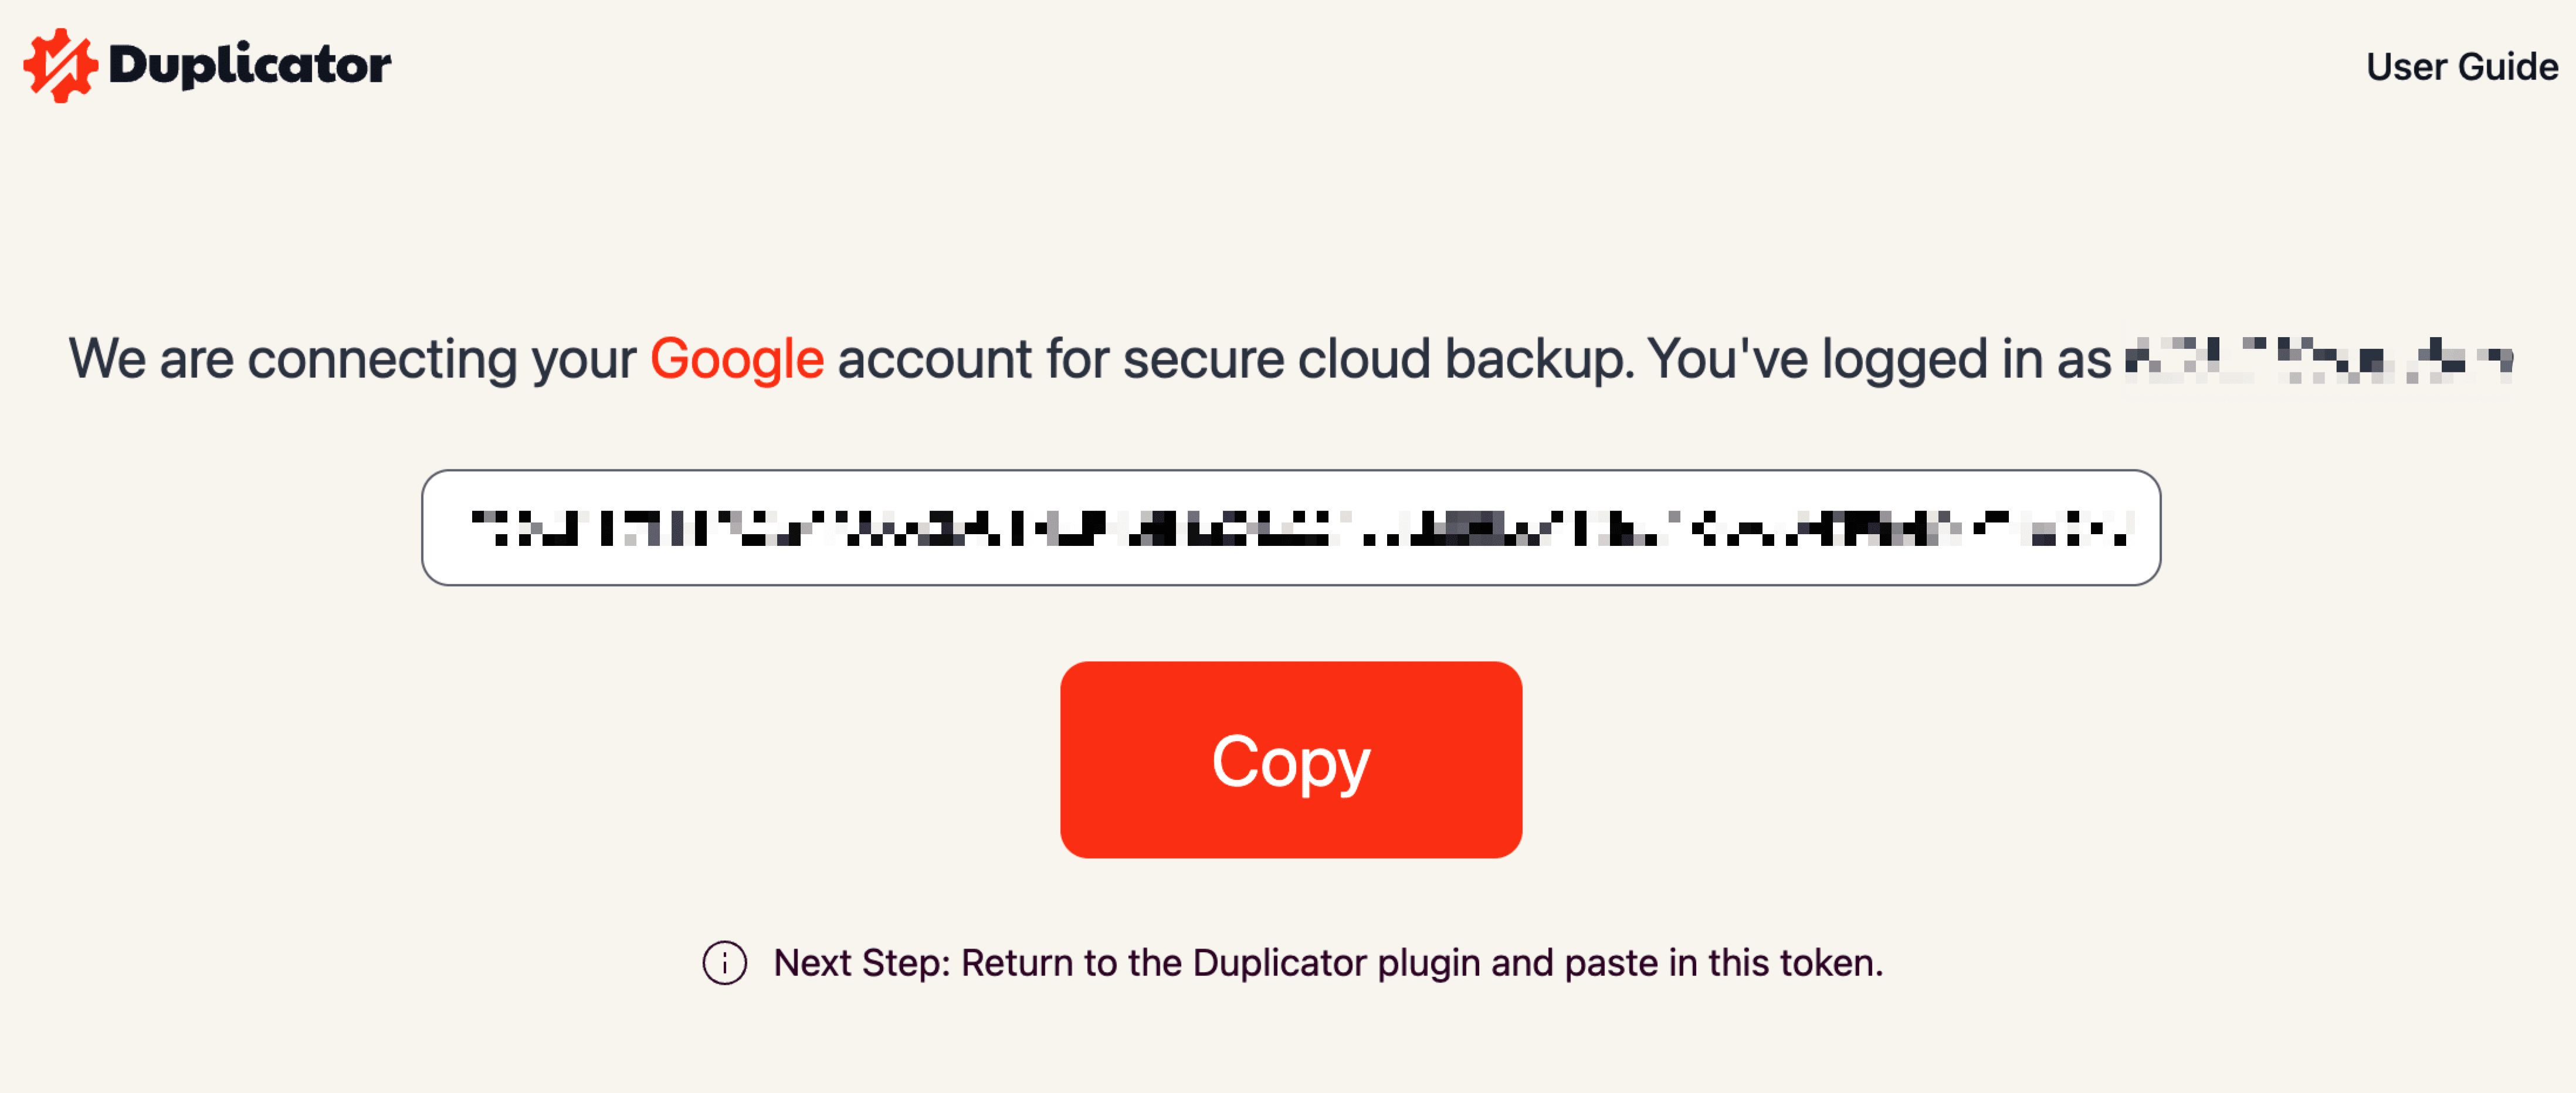Click the red Copy button
The height and width of the screenshot is (1093, 2576).
(x=1291, y=759)
